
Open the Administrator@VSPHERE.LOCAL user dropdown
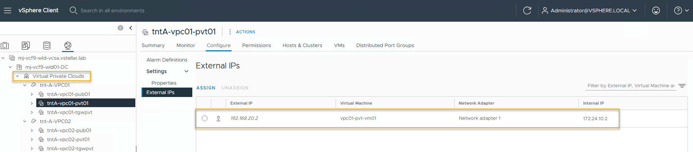(589, 10)
